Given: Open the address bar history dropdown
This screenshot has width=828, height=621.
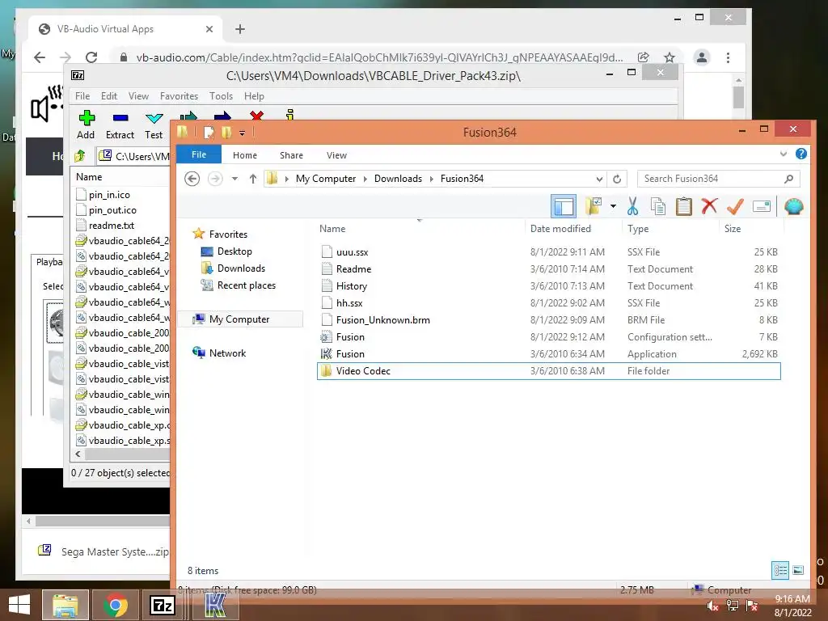Looking at the screenshot, I should tap(599, 179).
